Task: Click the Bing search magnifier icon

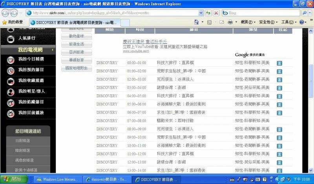Action: pyautogui.click(x=305, y=13)
